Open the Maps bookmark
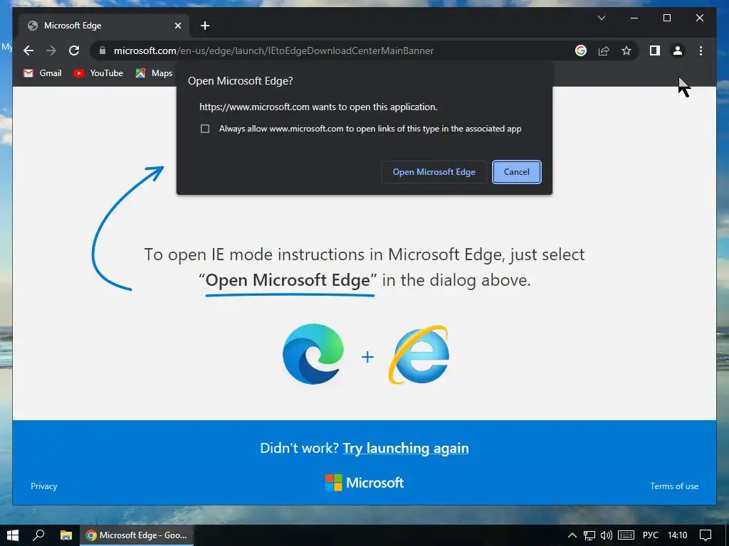The height and width of the screenshot is (546, 729). (x=154, y=73)
